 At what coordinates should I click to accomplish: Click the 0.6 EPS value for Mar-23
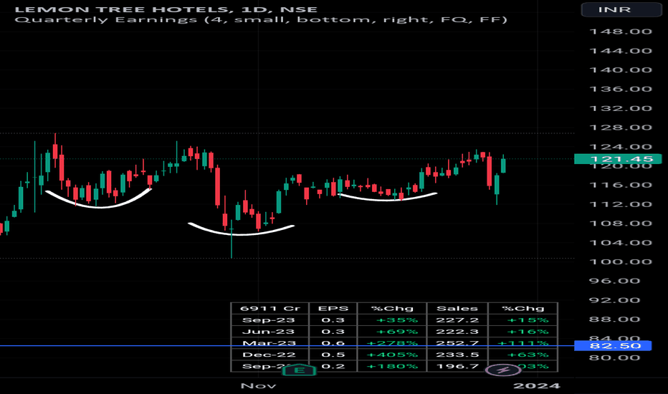(333, 343)
